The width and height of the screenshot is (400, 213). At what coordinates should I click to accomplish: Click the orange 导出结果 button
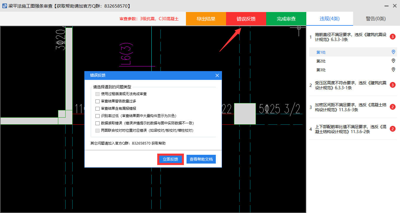206,19
